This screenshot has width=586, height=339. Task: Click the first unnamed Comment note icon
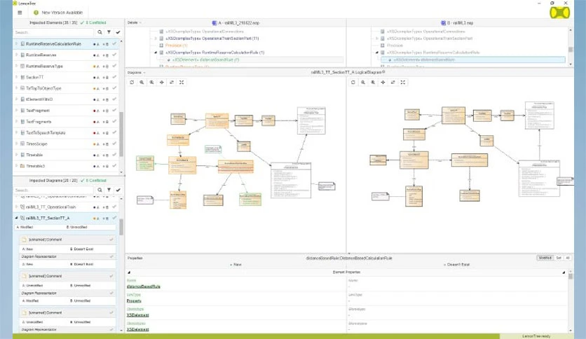point(25,240)
